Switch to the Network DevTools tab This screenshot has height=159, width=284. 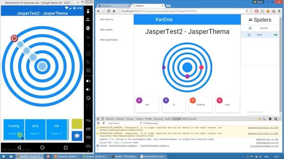point(120,119)
